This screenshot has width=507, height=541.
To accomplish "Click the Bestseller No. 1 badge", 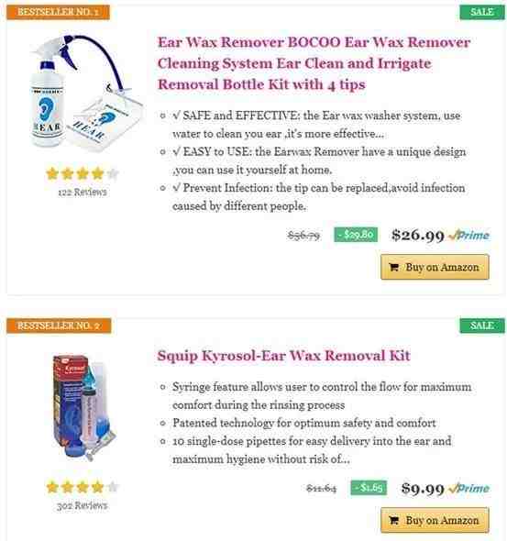I will pyautogui.click(x=58, y=12).
